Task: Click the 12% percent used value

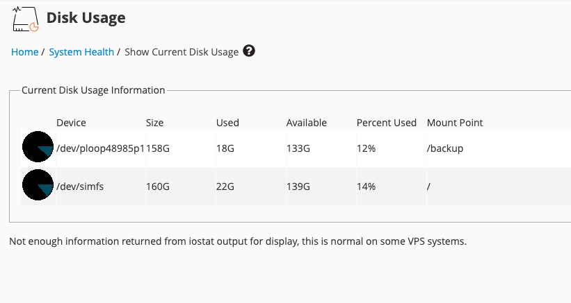Action: click(366, 148)
